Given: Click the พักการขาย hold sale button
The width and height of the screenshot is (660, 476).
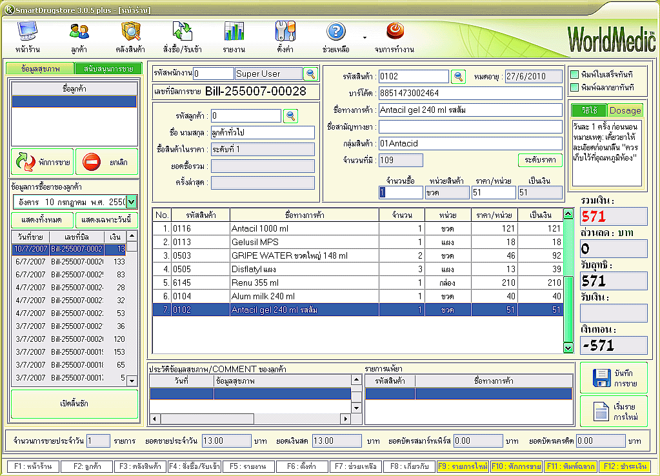Looking at the screenshot, I should click(42, 161).
